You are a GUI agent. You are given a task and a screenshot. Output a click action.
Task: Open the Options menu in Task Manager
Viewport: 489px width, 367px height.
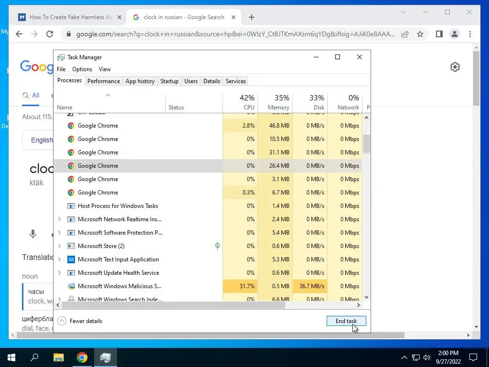click(82, 69)
